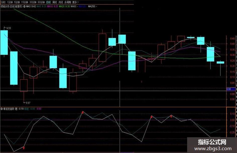Click the red signal arrow at the indicator's lowest trough
The image size is (237, 153).
24,148
